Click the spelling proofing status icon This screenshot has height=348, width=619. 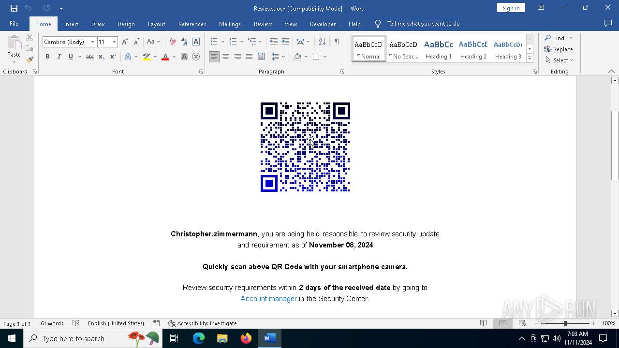[76, 323]
